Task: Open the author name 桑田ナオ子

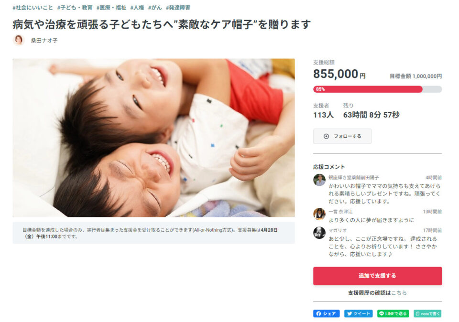Action: pyautogui.click(x=44, y=41)
